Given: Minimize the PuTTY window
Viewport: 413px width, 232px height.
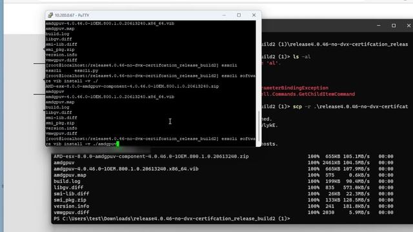Looking at the screenshot, I should click(x=224, y=15).
